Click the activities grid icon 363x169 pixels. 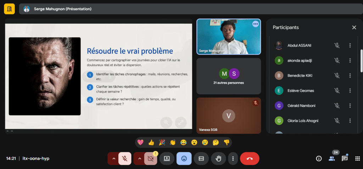(x=357, y=158)
